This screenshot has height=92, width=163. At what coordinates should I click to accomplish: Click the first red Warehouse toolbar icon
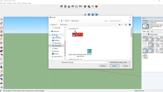click(x=85, y=6)
